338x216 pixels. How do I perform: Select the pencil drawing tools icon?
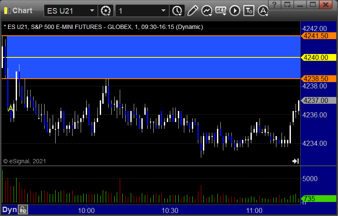pos(192,11)
